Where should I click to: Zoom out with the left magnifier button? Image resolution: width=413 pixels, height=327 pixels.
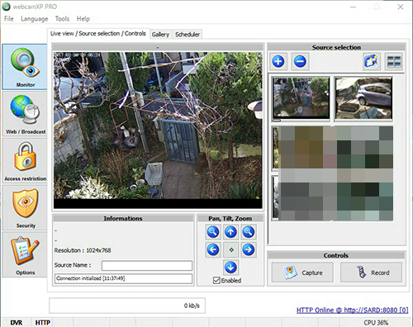pos(213,232)
